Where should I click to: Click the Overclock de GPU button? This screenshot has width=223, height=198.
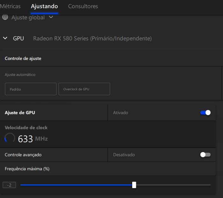84,89
